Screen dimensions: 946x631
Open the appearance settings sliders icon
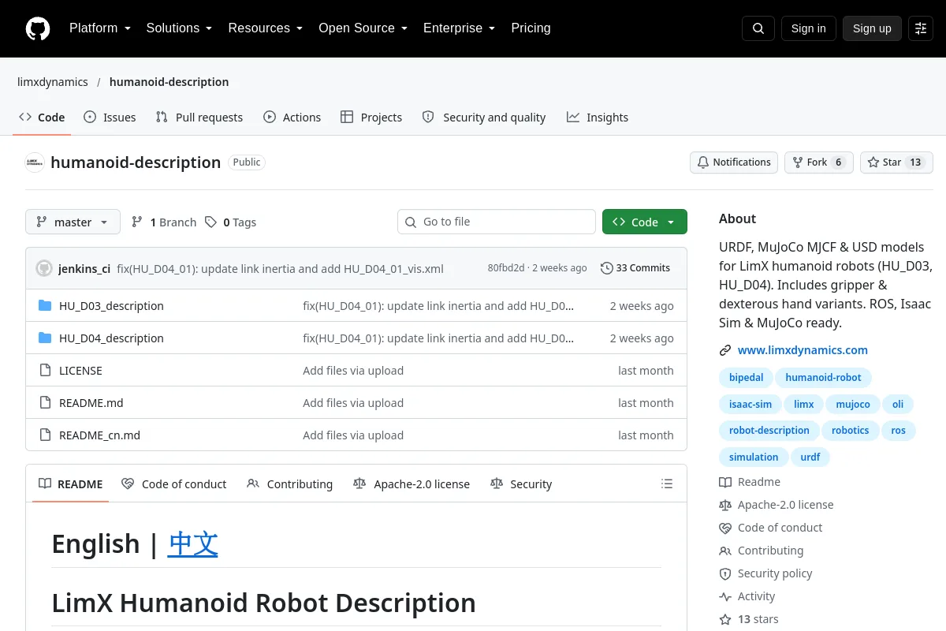(921, 28)
